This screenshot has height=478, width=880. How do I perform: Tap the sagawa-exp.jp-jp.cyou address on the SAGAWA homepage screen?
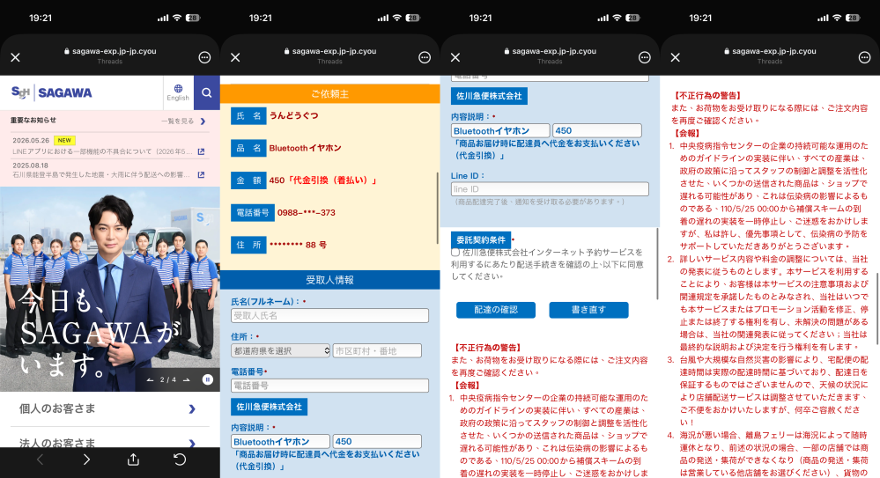click(x=114, y=51)
